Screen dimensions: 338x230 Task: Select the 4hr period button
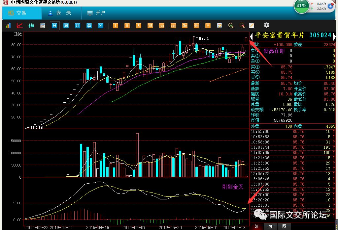[196, 26]
